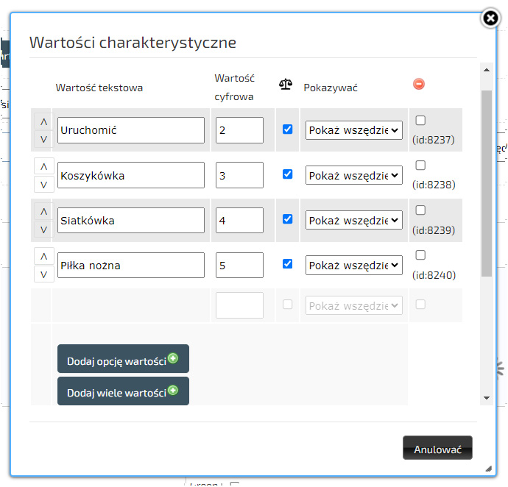
Task: Move Siatkówka row up with arrow
Action: coord(43,212)
